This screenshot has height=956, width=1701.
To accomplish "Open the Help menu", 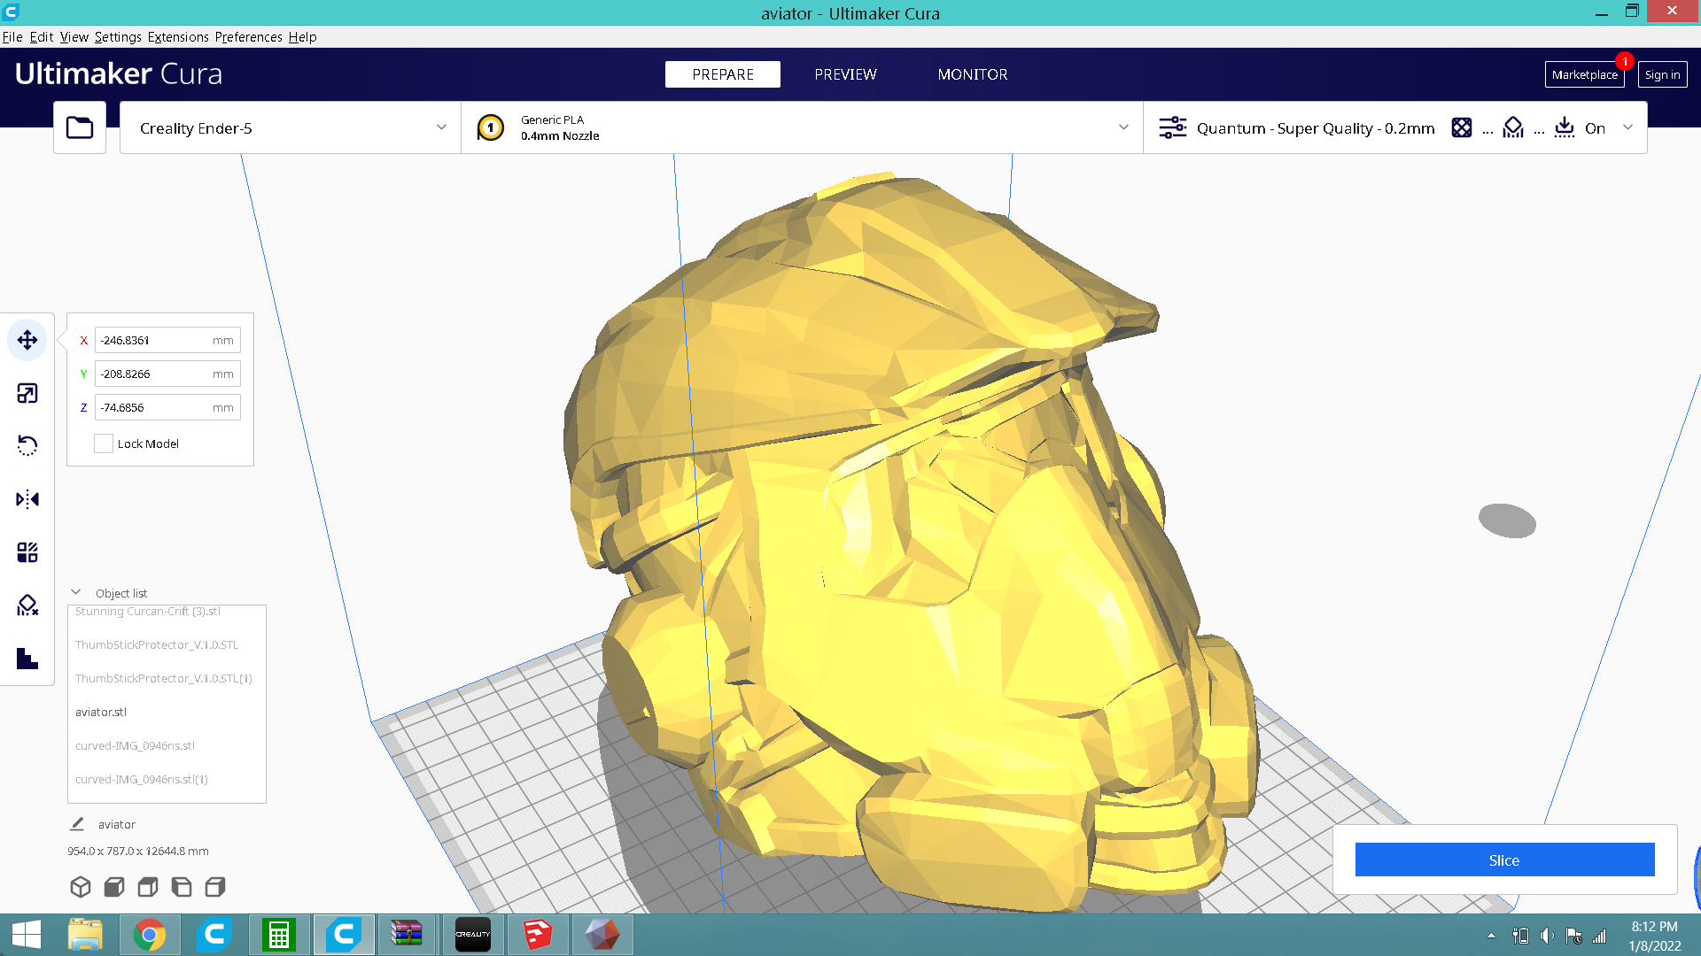I will [302, 37].
